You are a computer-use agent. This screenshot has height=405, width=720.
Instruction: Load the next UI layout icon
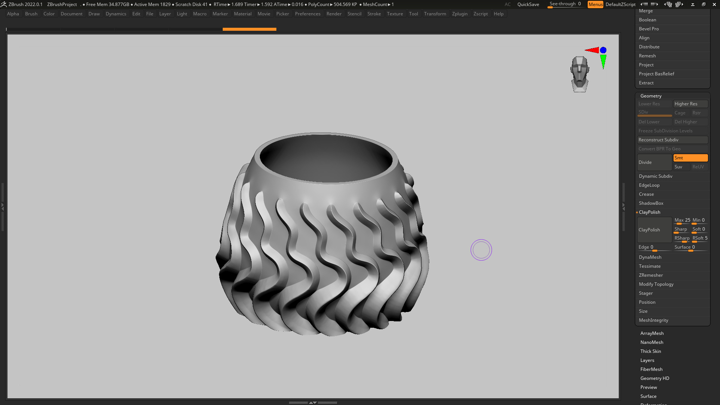click(679, 4)
